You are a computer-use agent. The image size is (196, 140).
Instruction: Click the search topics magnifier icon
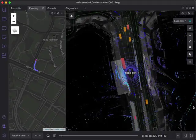[x=190, y=28]
